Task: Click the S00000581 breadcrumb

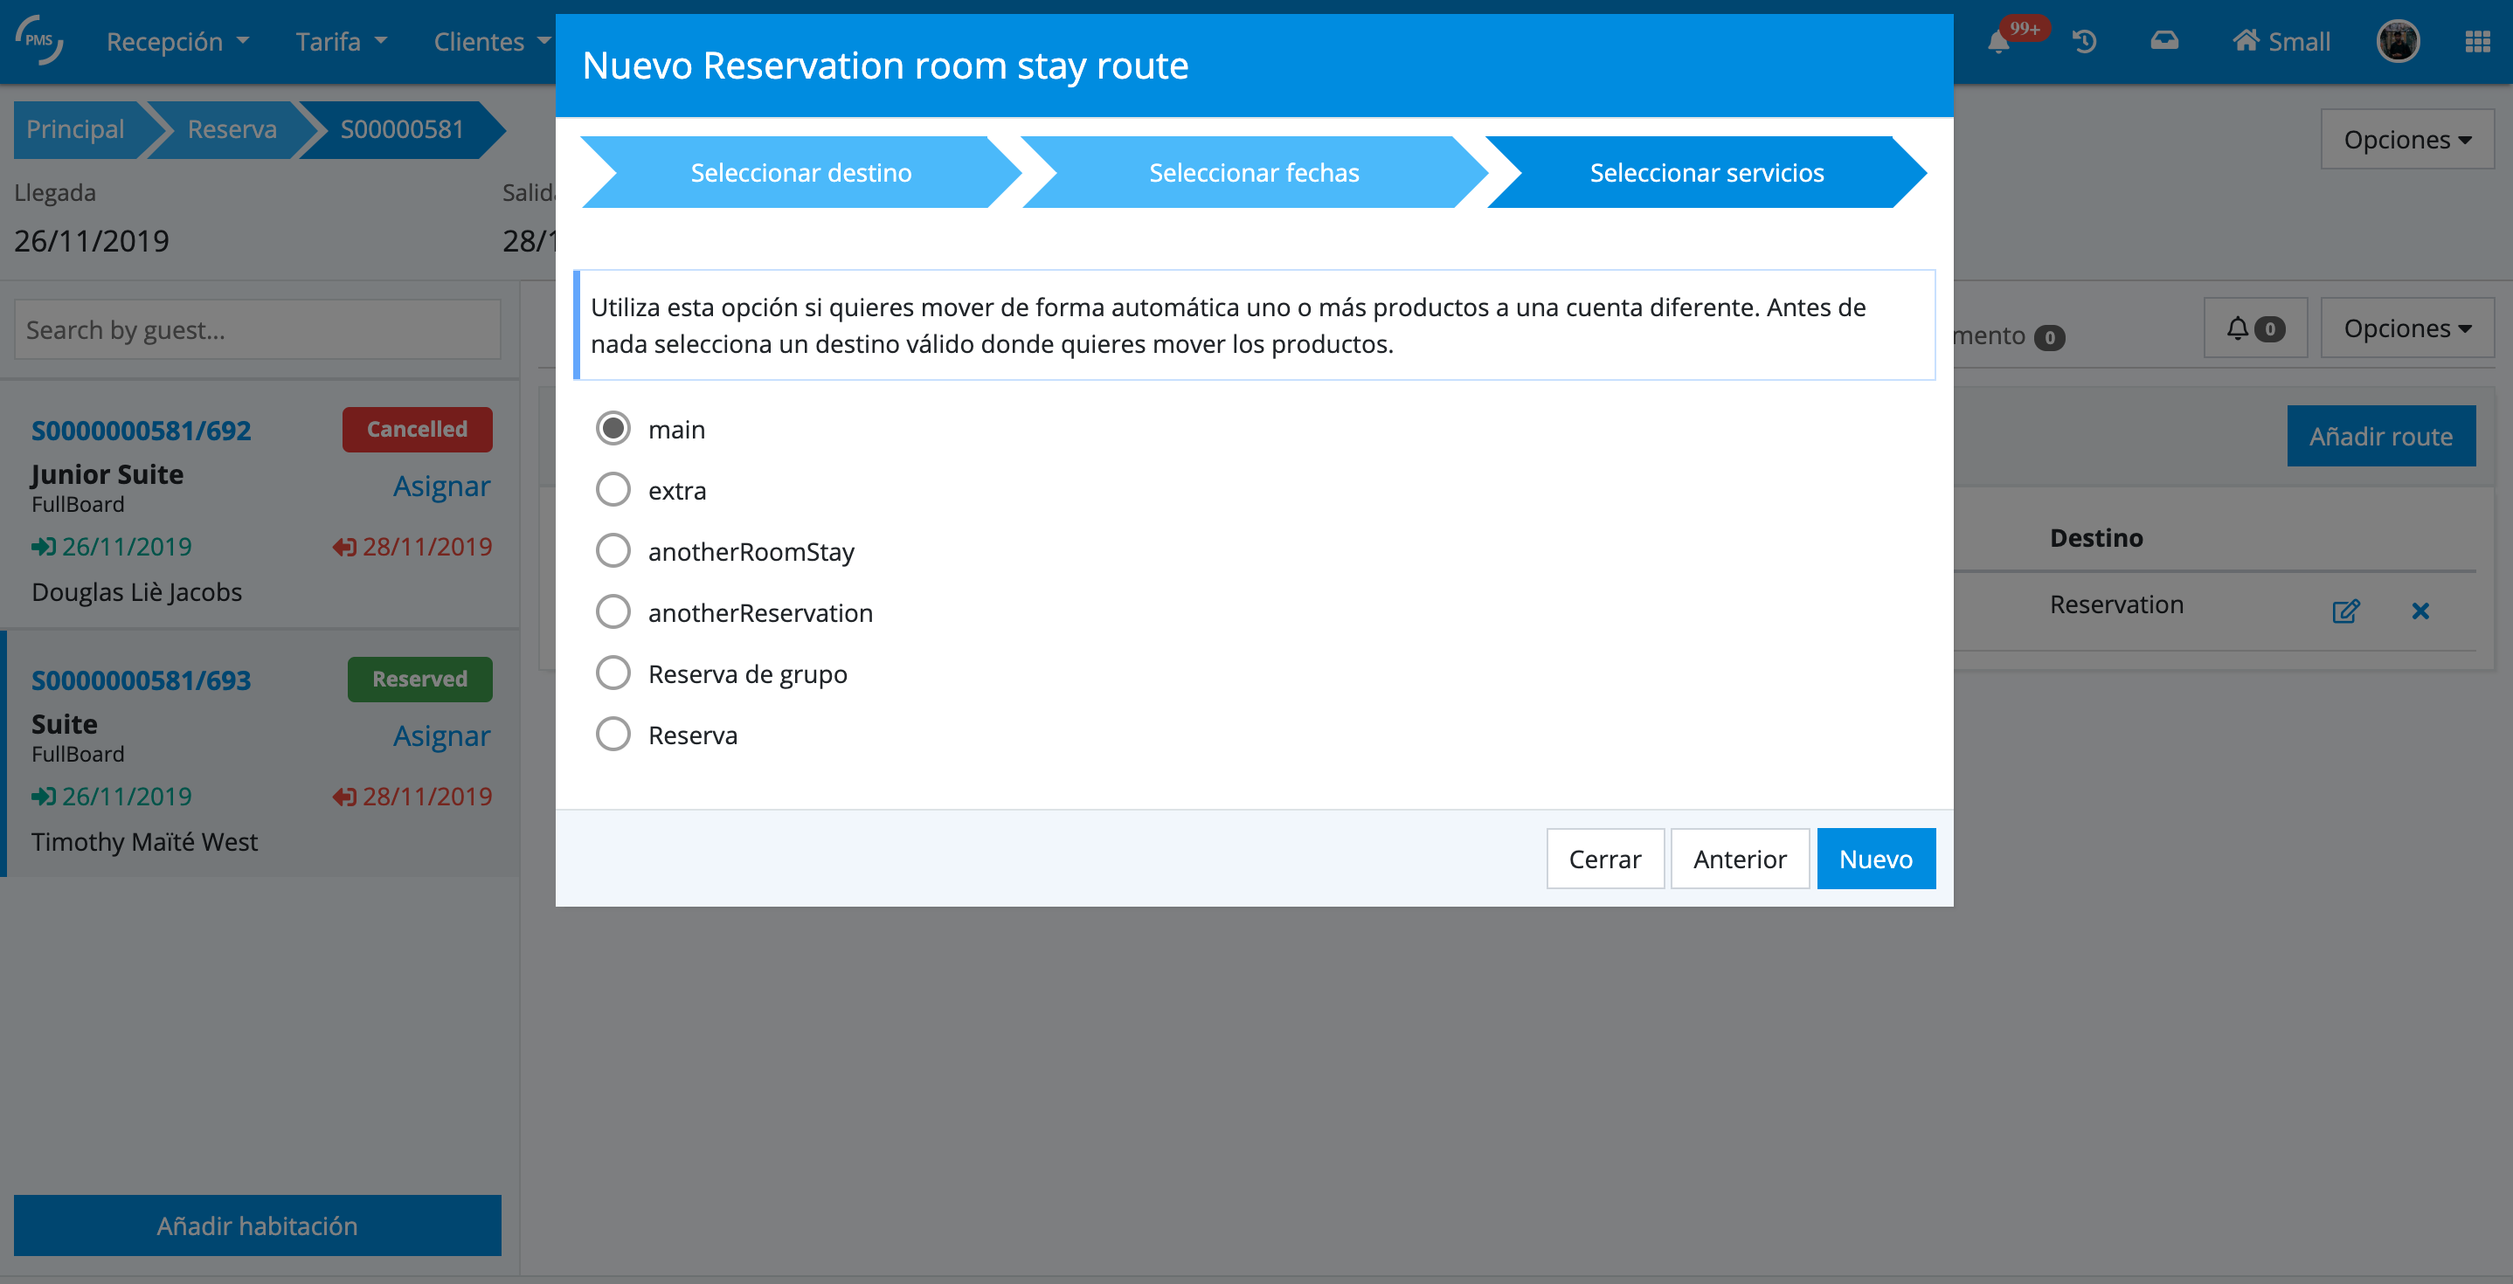Action: click(x=402, y=129)
